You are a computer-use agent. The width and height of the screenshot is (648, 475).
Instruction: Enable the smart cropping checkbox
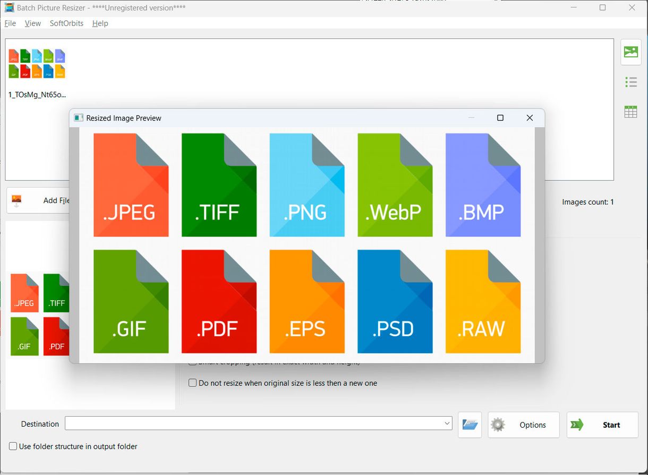[x=192, y=361]
